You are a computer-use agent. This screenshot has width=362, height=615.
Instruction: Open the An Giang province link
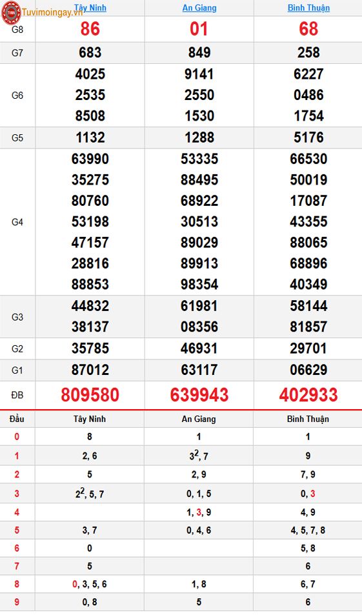(199, 8)
